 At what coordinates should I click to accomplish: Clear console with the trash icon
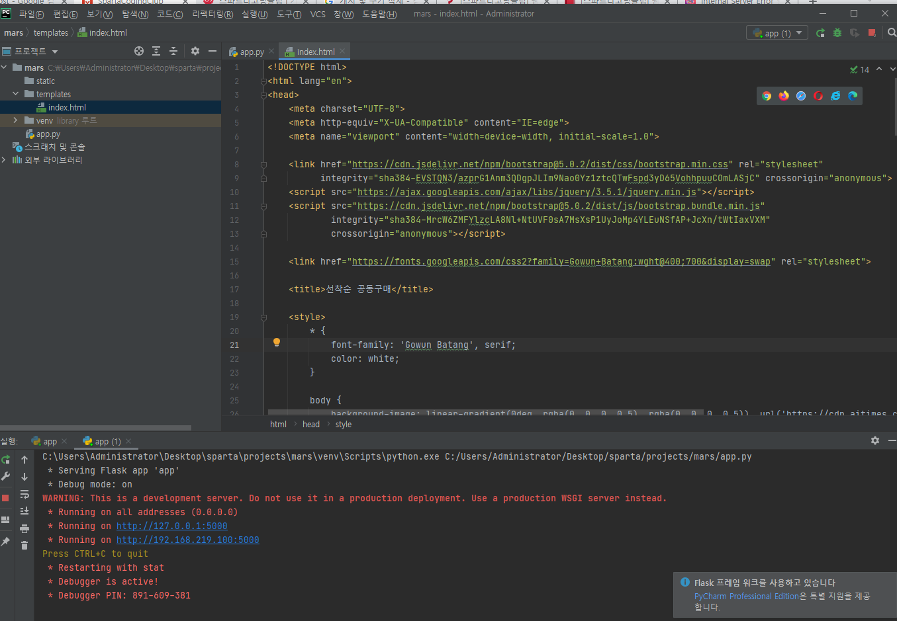tap(24, 545)
